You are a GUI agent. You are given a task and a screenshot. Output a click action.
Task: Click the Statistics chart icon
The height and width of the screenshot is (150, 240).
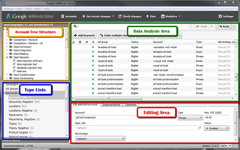(x=163, y=16)
